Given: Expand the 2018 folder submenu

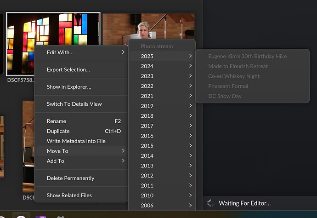Looking at the screenshot, I should pyautogui.click(x=162, y=116).
